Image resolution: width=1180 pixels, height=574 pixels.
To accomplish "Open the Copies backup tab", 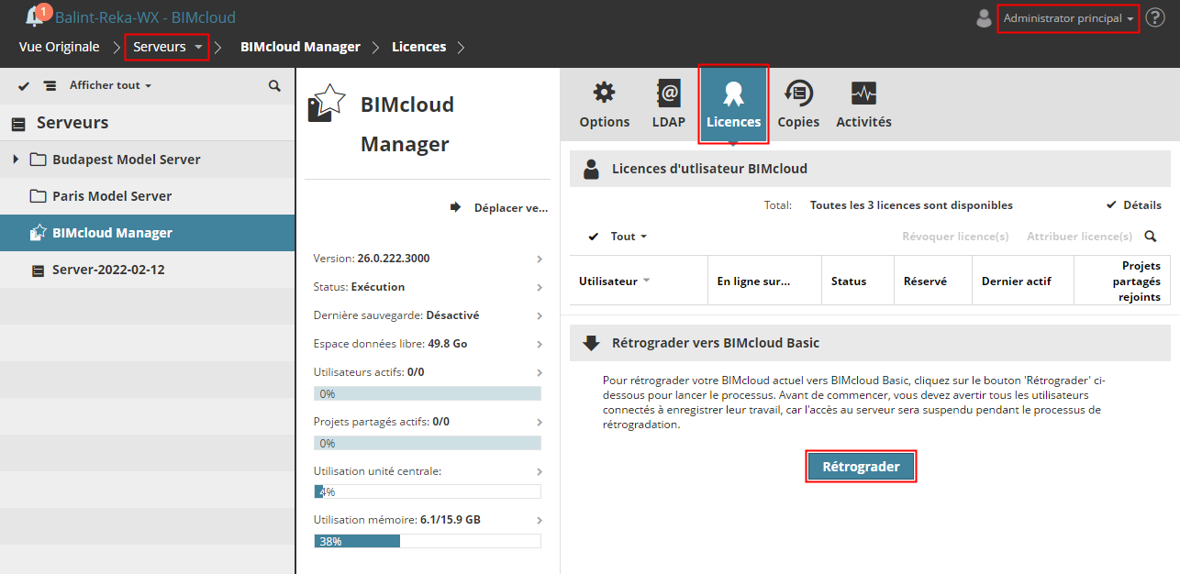I will tap(798, 105).
